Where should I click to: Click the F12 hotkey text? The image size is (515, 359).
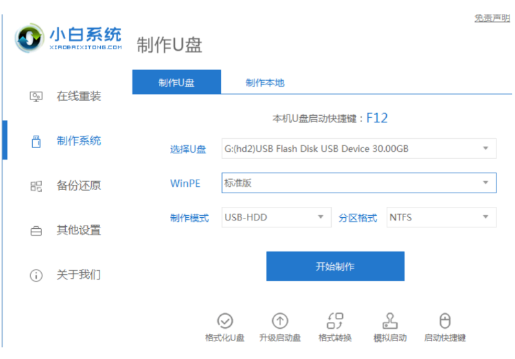pos(377,118)
